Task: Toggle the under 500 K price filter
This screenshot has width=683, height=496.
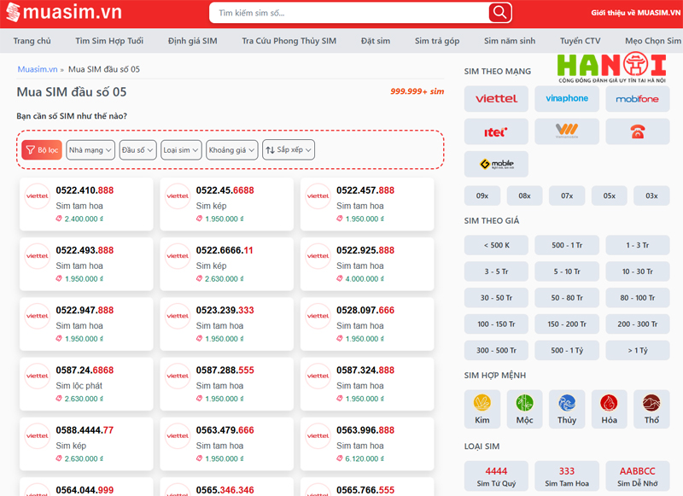Action: tap(496, 245)
